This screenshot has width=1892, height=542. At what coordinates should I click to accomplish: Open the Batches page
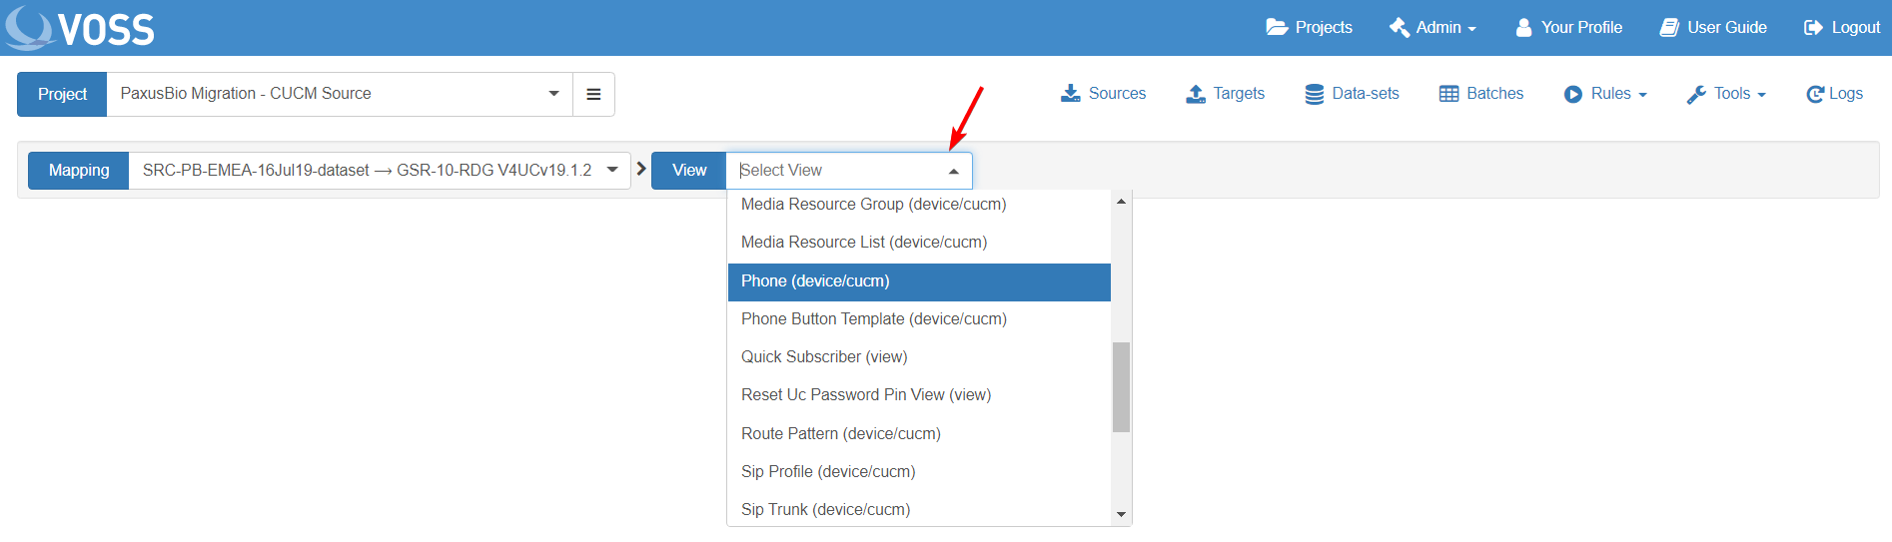coord(1481,94)
